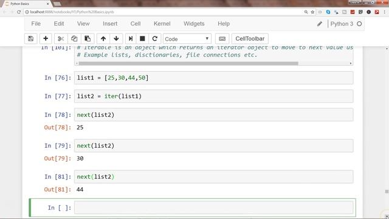Open the shield extension icon
Image resolution: width=389 pixels, height=219 pixels.
click(x=360, y=12)
